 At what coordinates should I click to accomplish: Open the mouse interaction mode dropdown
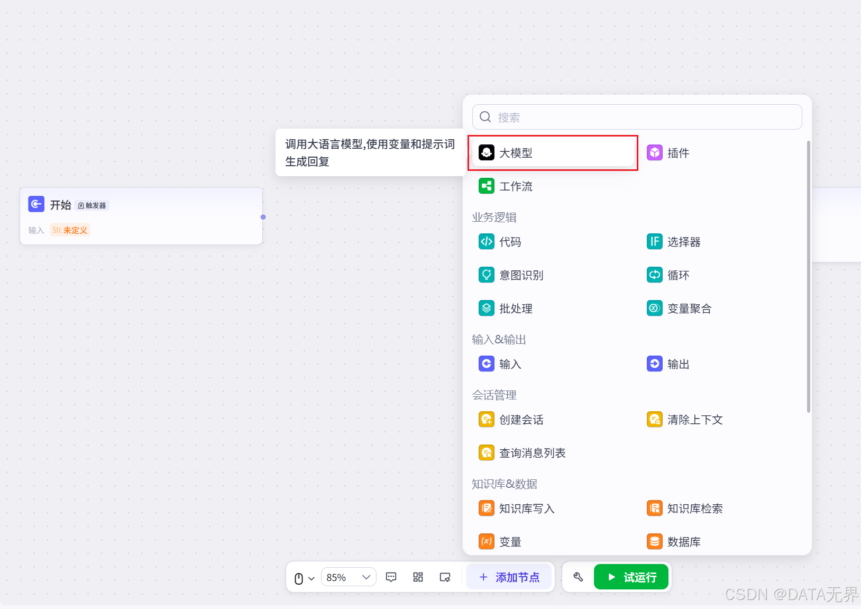click(304, 578)
